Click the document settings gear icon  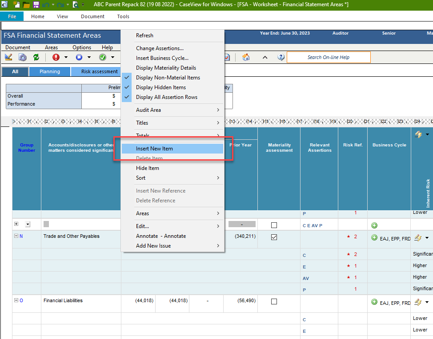point(22,57)
